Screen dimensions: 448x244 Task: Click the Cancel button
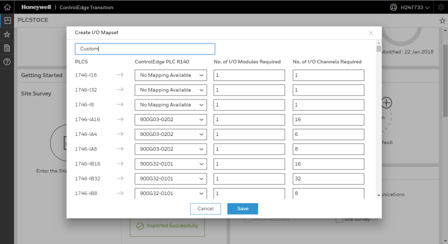click(205, 209)
